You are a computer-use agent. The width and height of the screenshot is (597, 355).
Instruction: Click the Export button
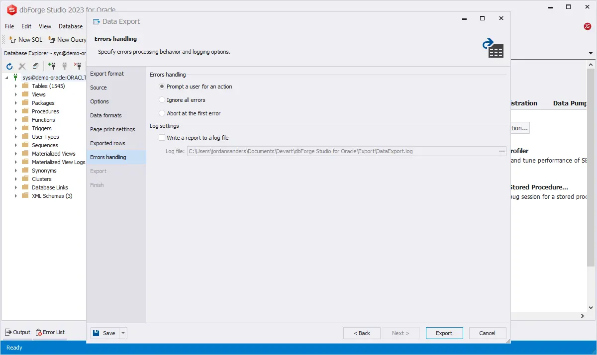pyautogui.click(x=444, y=333)
